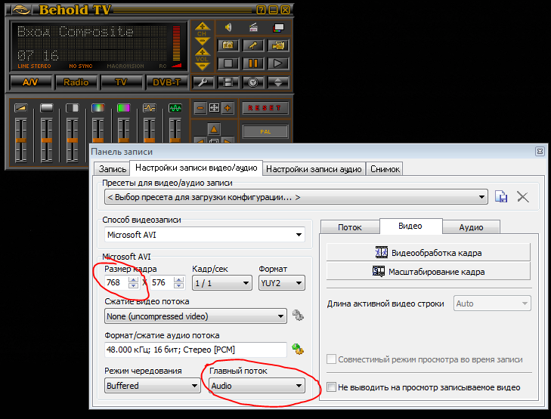Image resolution: width=551 pixels, height=419 pixels.
Task: Adjust slider under the contrast icon
Action: (x=72, y=140)
